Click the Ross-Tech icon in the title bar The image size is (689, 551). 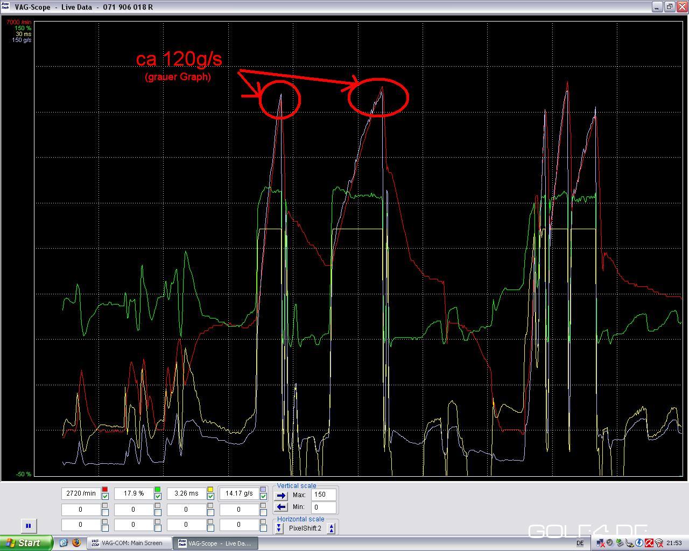point(5,6)
